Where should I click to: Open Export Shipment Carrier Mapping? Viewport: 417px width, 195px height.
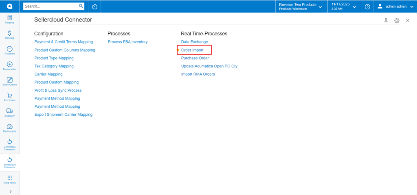(x=63, y=115)
